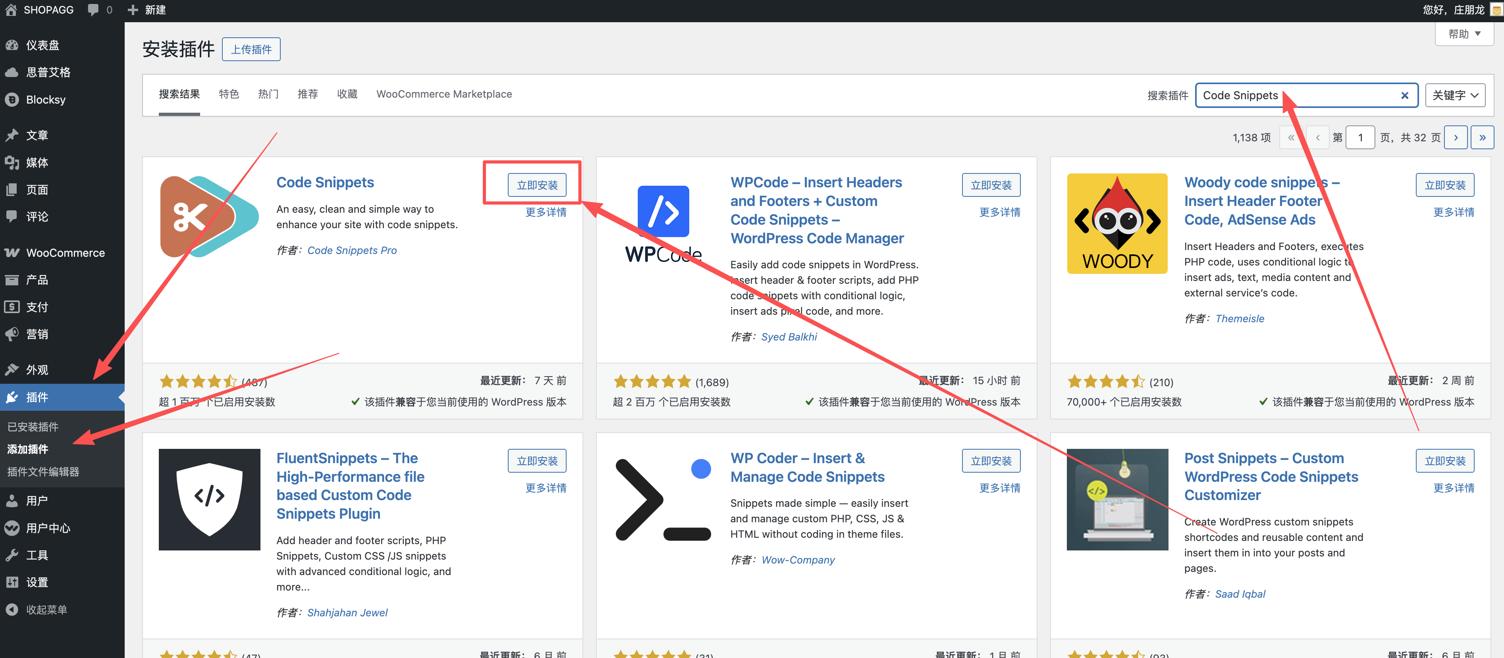Click the 页面 pages icon

click(12, 190)
